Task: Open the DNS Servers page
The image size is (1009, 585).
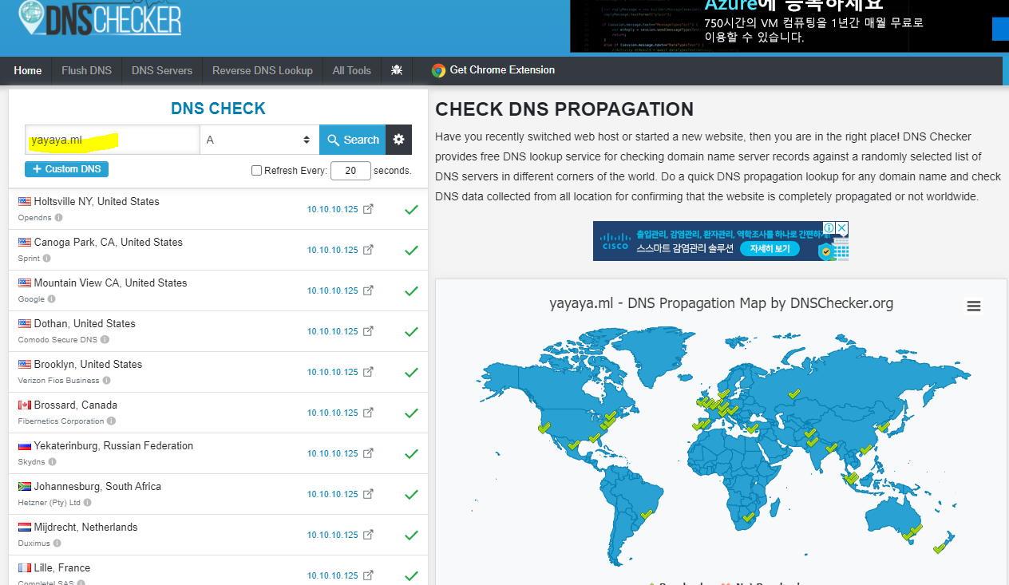Action: point(162,70)
